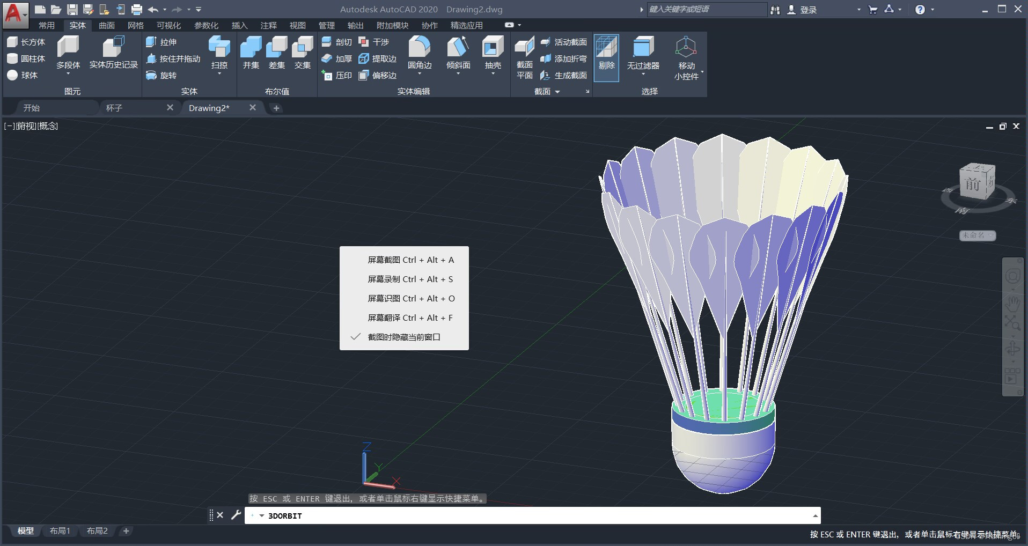Click the 前 face of the ViewCube
This screenshot has height=546, width=1028.
[973, 184]
